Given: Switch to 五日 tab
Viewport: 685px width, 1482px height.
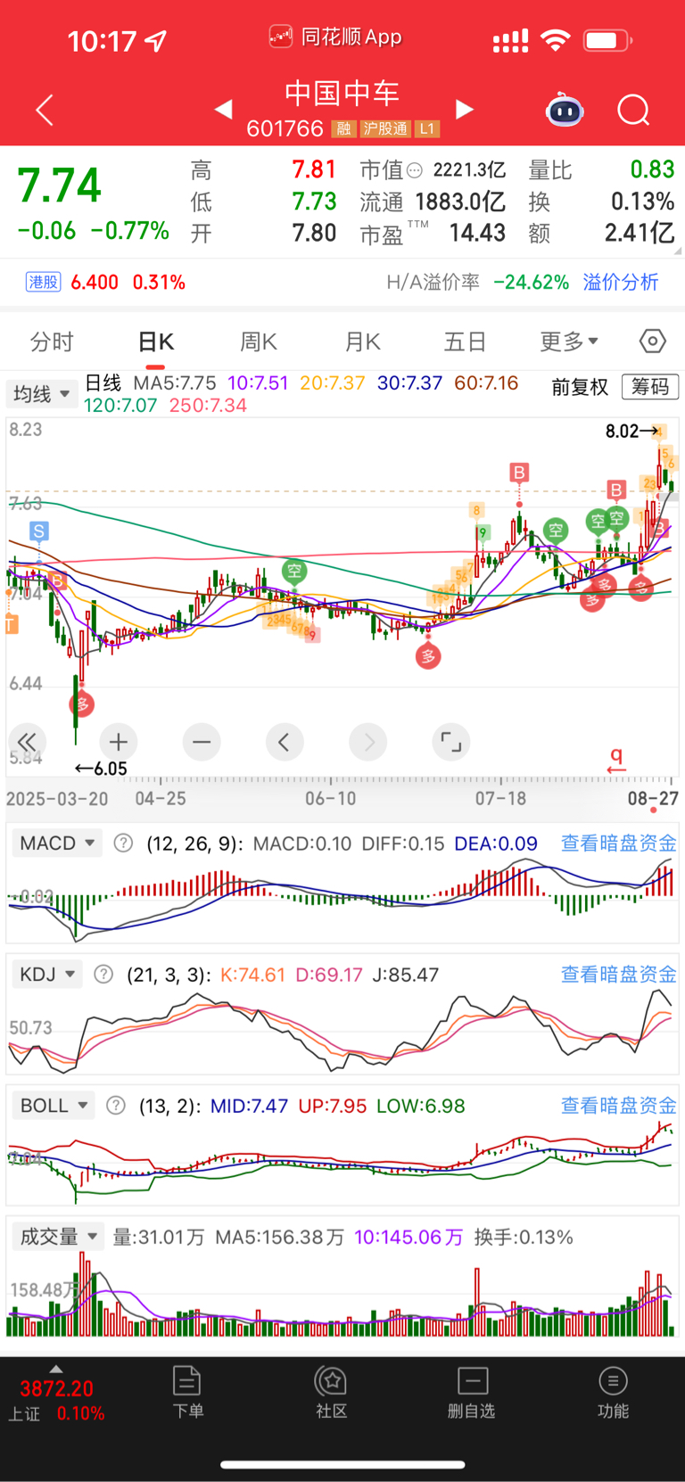Looking at the screenshot, I should (465, 342).
